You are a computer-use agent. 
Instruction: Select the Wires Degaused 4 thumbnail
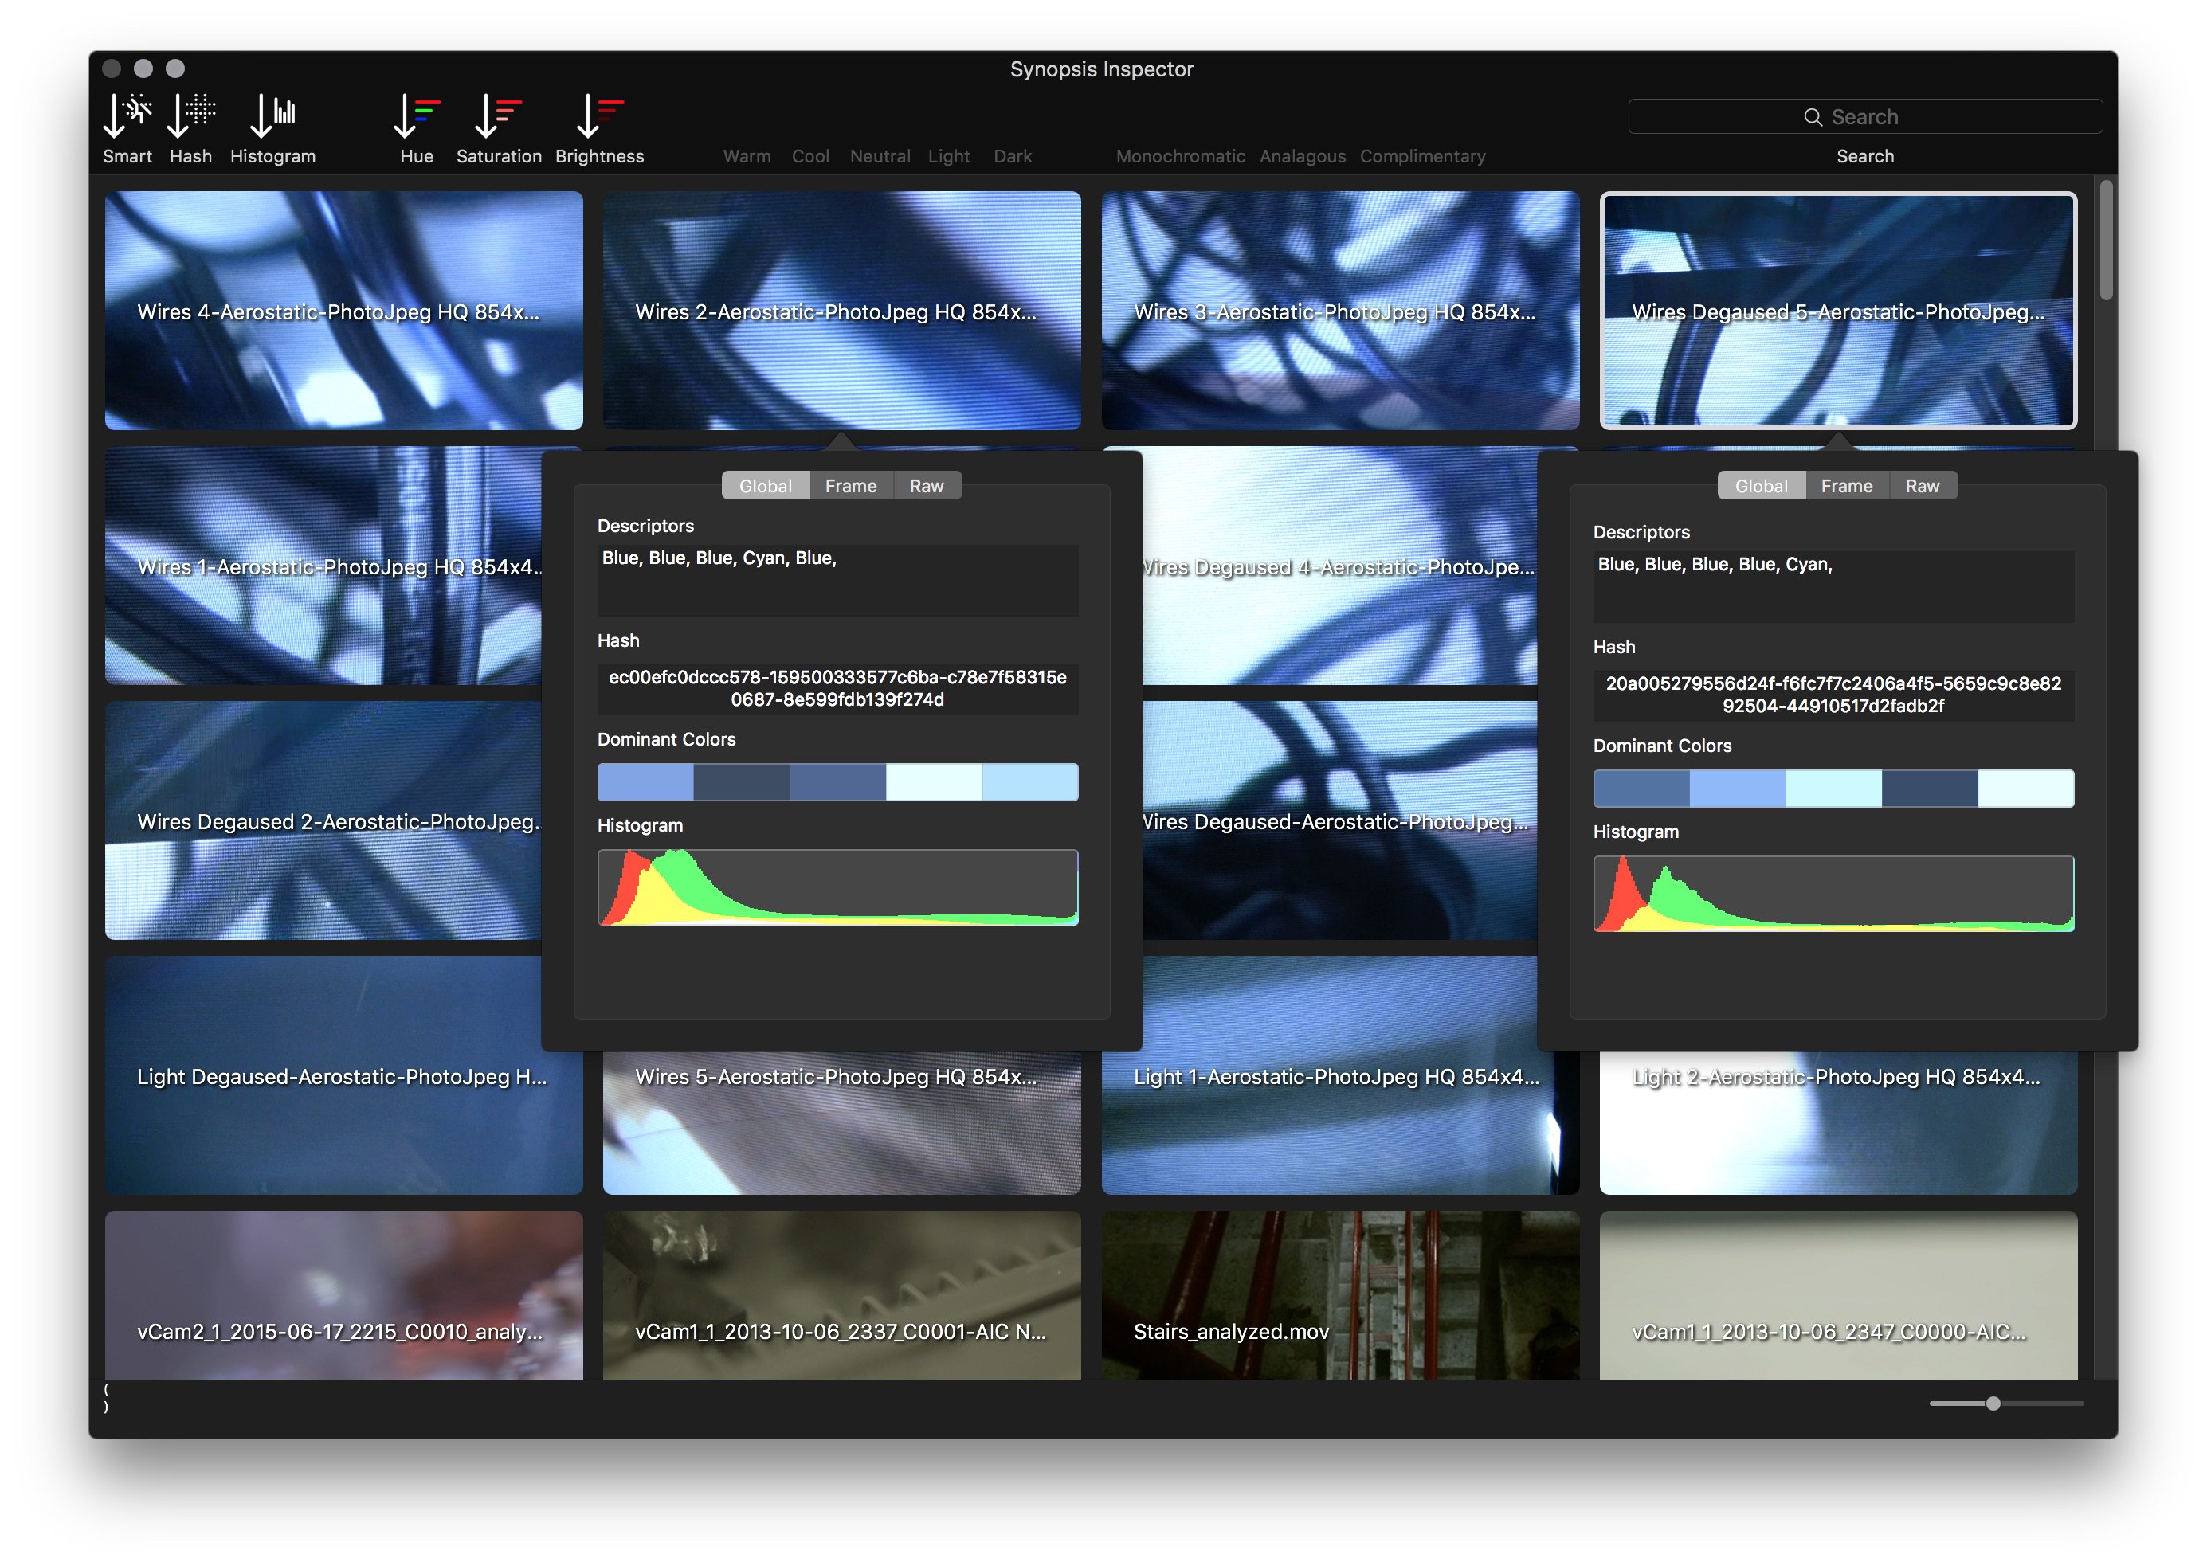1340,566
